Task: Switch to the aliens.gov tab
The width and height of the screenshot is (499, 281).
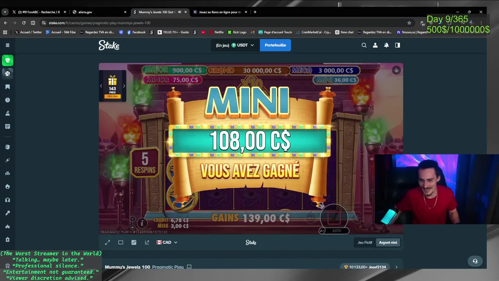Action: 100,12
